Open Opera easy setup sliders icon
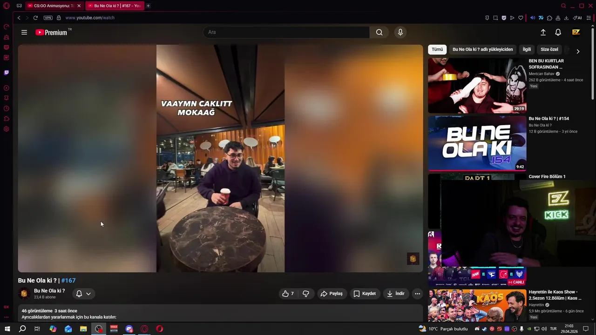Image resolution: width=596 pixels, height=335 pixels. 589,18
